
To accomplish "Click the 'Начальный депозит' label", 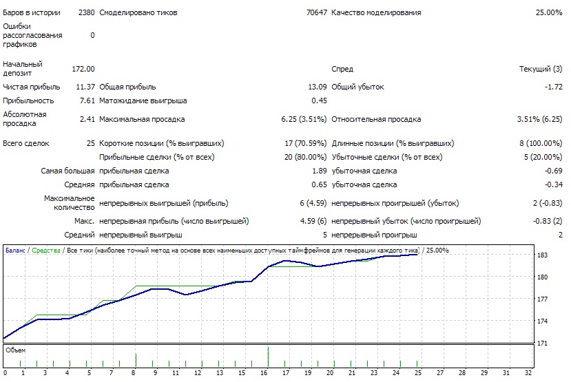I will click(x=23, y=68).
